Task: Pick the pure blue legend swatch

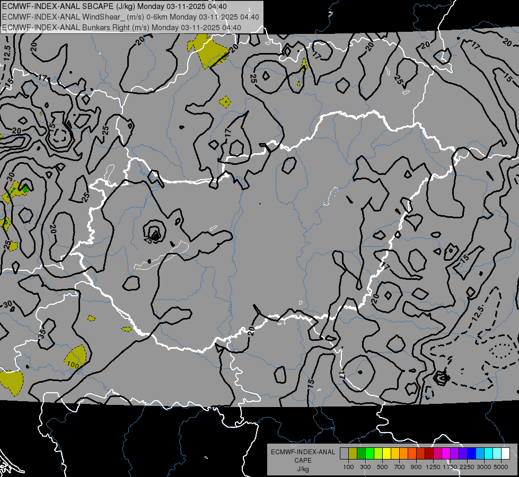Action: pos(471,454)
